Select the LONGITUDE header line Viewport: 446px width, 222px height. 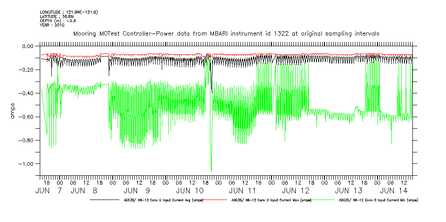click(x=69, y=12)
